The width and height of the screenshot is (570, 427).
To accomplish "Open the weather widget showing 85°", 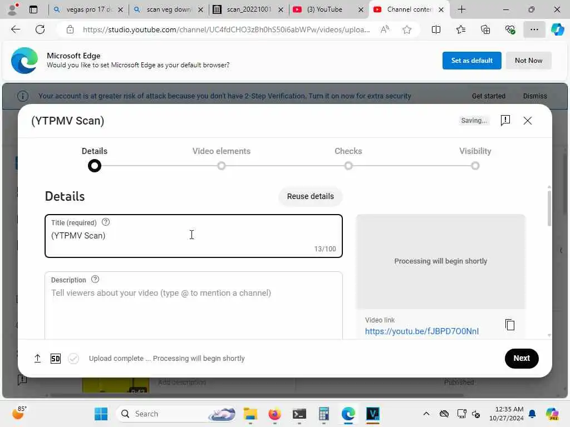I will pos(19,413).
